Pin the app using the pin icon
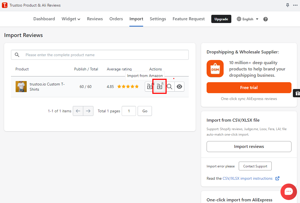The image size is (300, 203). [288, 5]
